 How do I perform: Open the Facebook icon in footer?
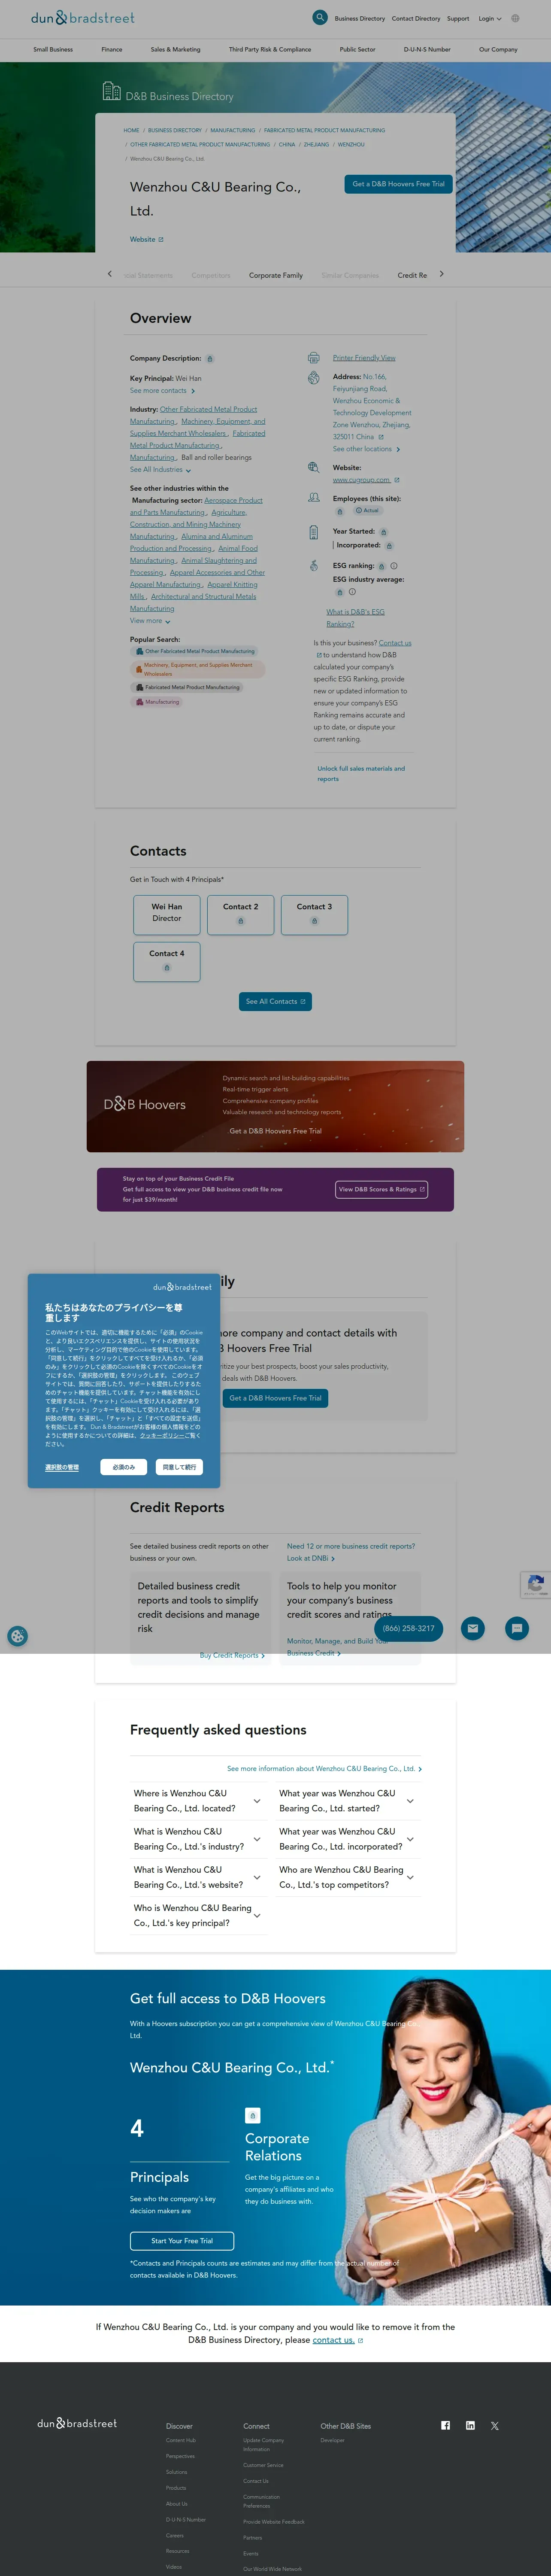(446, 2425)
